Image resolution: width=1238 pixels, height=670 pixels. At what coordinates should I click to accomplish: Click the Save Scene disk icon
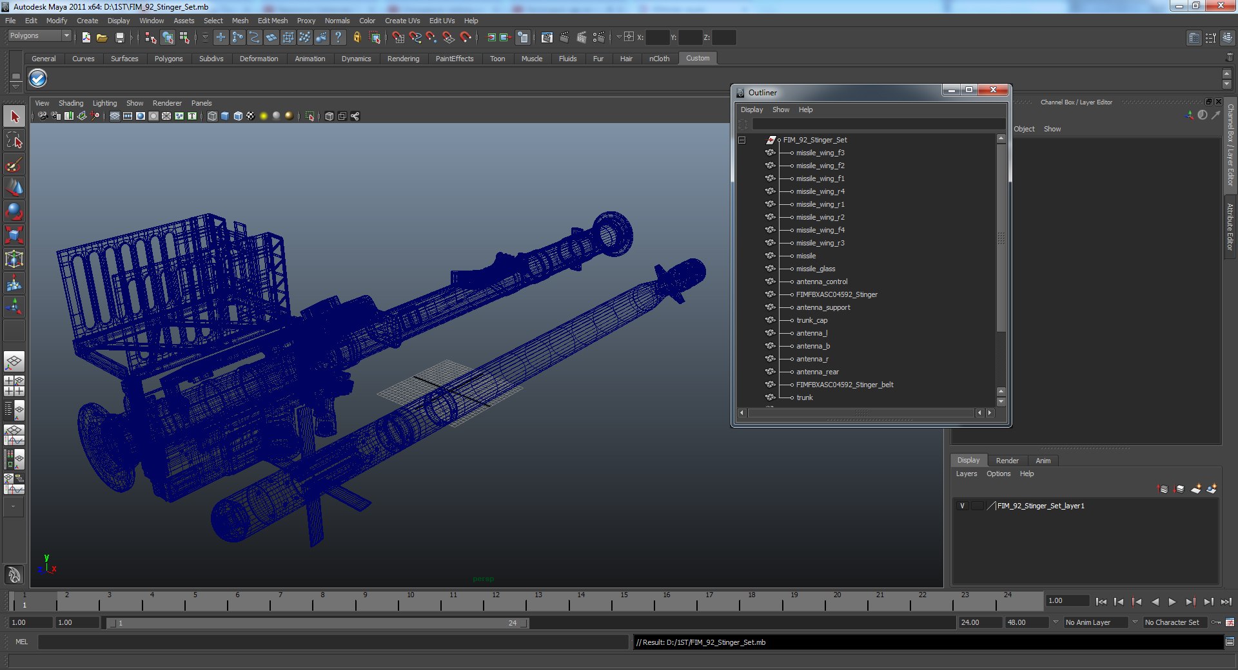pyautogui.click(x=119, y=38)
